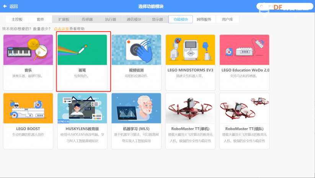Screen dimensions: 315x178
Task: Click the 绘制角色 description text
Action: (x=82, y=76)
